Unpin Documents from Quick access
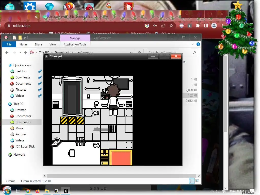 [x=40, y=84]
